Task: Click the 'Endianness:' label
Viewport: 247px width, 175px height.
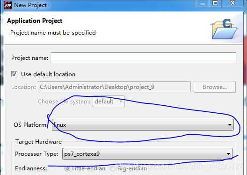Action: coord(31,168)
